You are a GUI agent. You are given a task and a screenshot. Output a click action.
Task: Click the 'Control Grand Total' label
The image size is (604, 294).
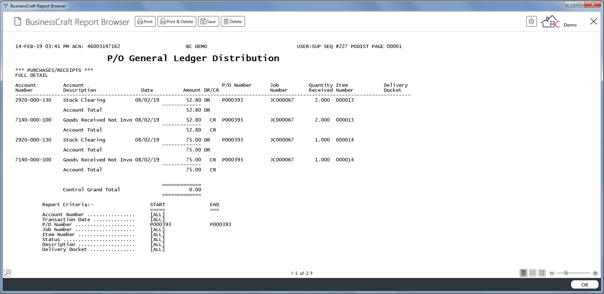pos(91,190)
